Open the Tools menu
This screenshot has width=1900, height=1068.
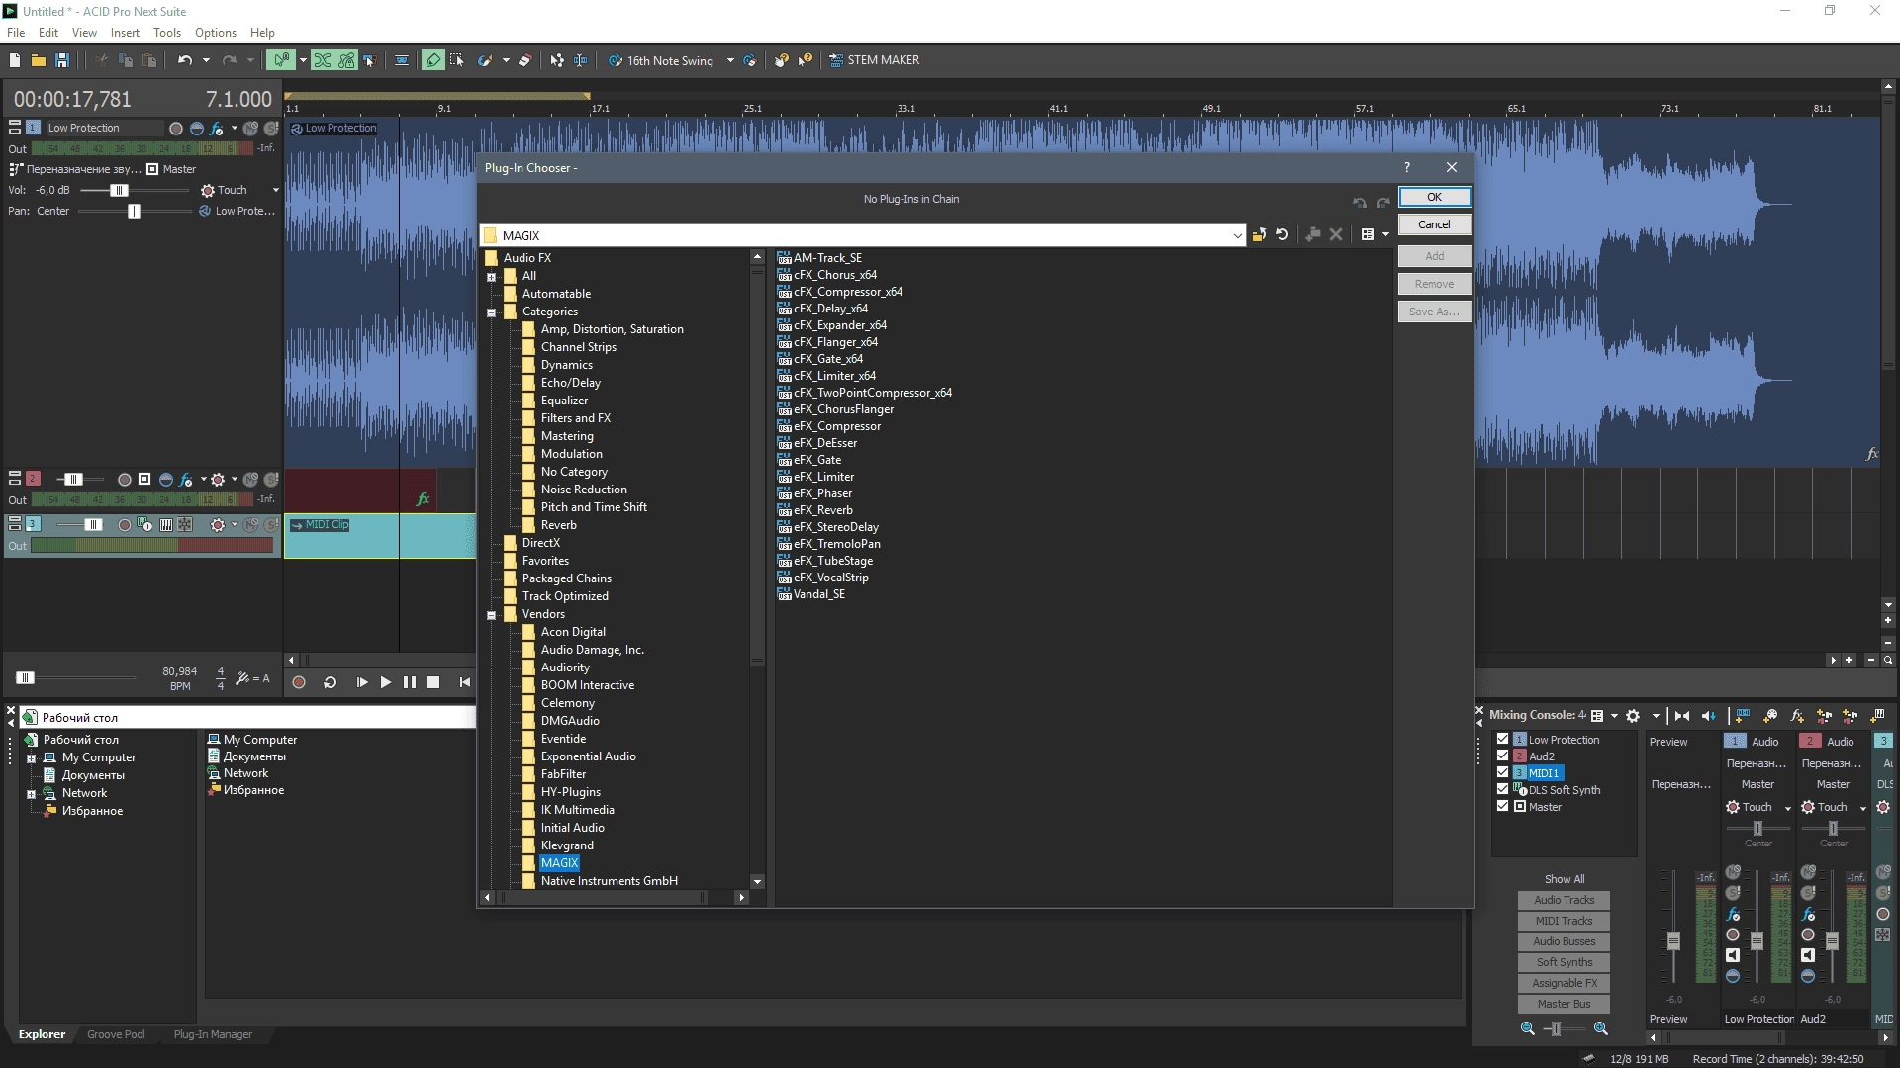pyautogui.click(x=167, y=32)
